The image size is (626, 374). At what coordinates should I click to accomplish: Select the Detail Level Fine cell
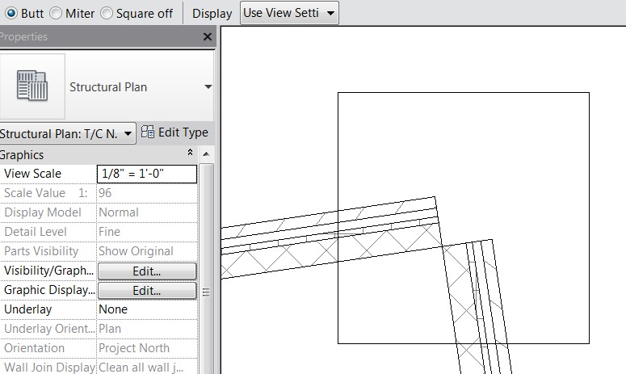click(146, 232)
